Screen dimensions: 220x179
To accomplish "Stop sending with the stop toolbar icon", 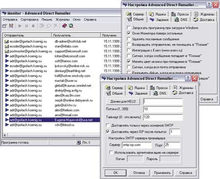I will coord(33,26).
